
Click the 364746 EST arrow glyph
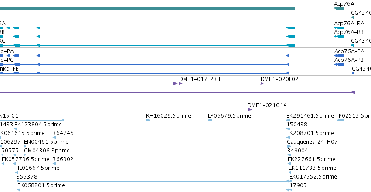[x=54, y=138]
